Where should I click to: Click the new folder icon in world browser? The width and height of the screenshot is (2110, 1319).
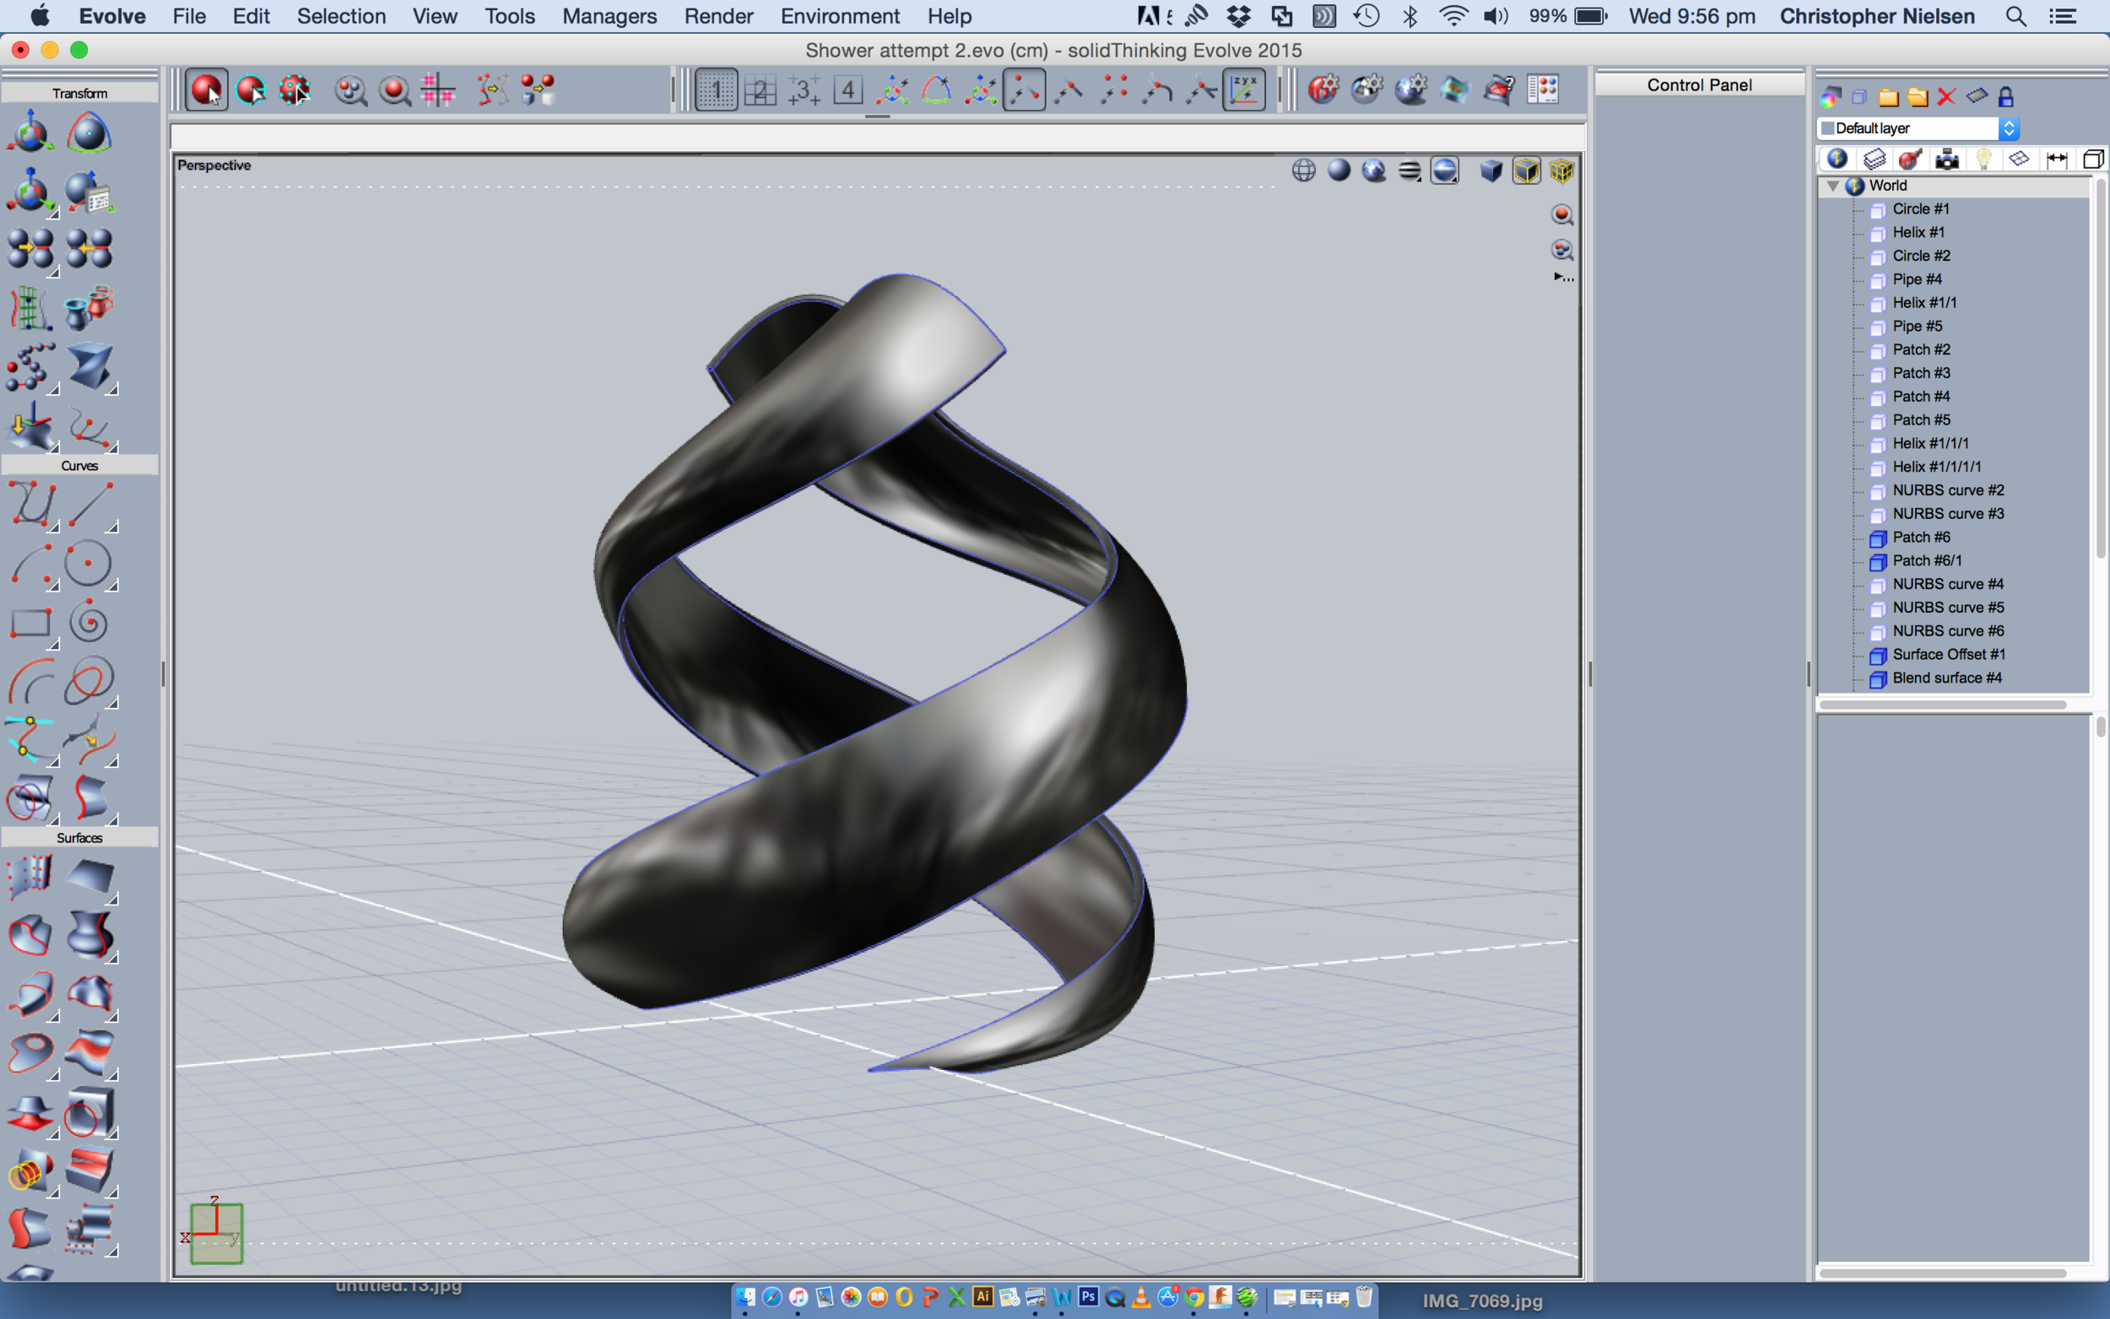tap(1888, 97)
